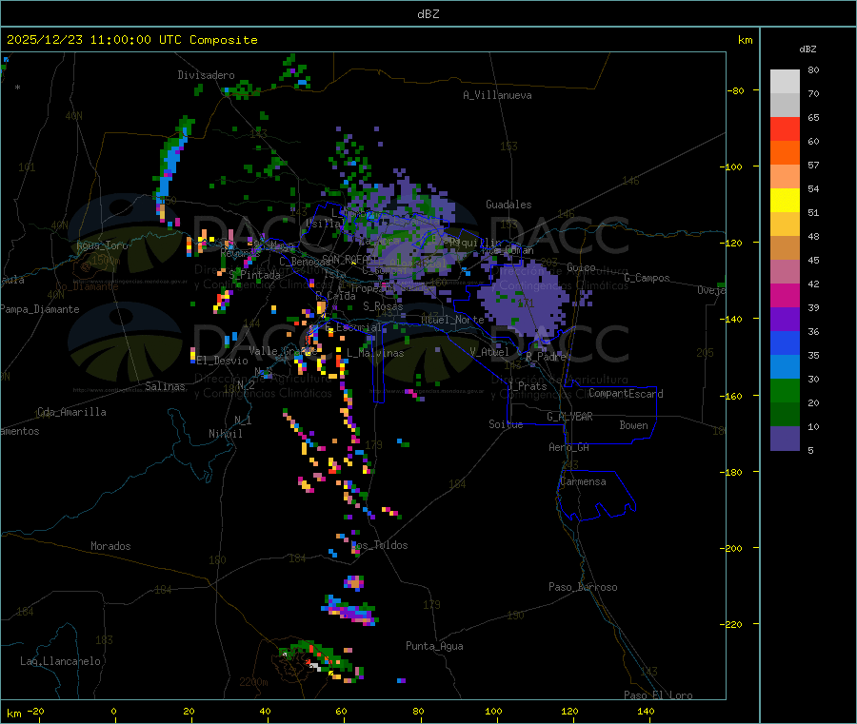Image resolution: width=857 pixels, height=724 pixels.
Task: Click the 'Agua_Toro' map label
Action: (x=102, y=245)
